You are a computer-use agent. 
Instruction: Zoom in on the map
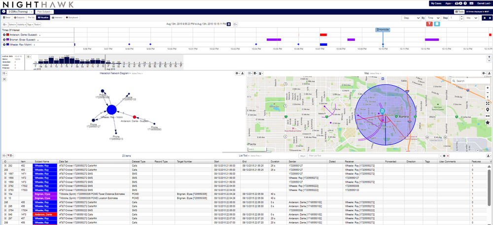click(x=488, y=88)
